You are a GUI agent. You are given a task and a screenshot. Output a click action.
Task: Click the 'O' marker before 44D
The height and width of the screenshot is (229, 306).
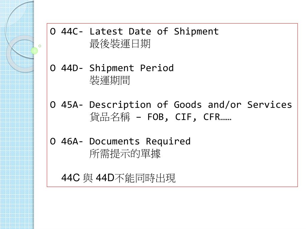click(53, 68)
